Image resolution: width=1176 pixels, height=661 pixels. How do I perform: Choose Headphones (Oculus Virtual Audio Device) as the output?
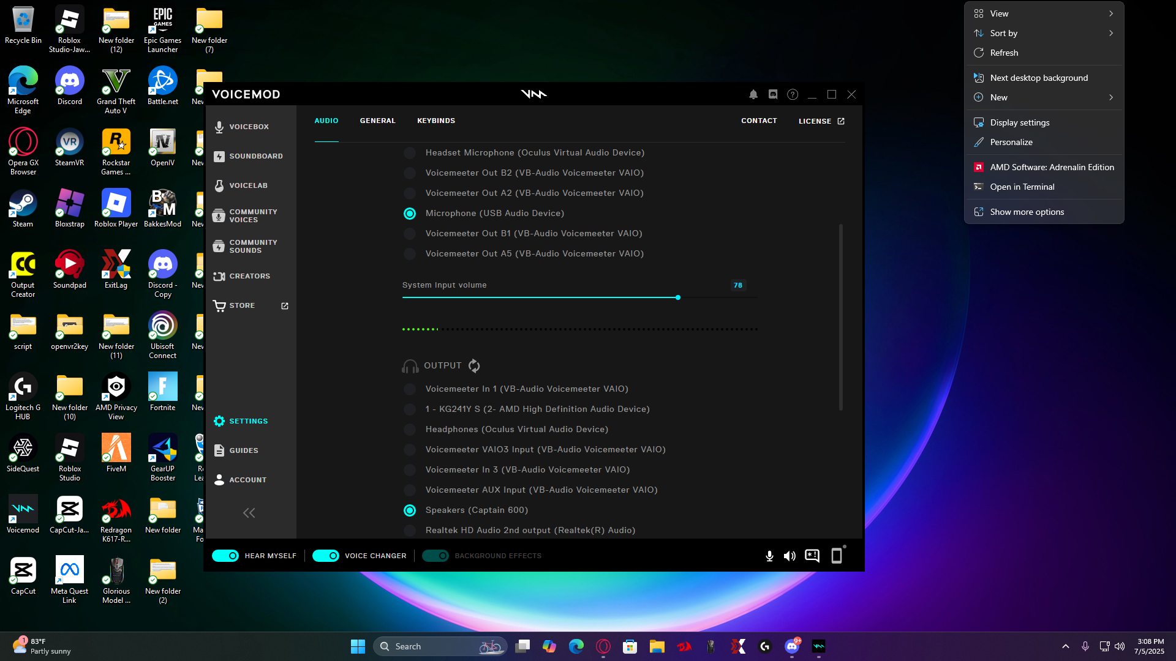[x=410, y=430]
